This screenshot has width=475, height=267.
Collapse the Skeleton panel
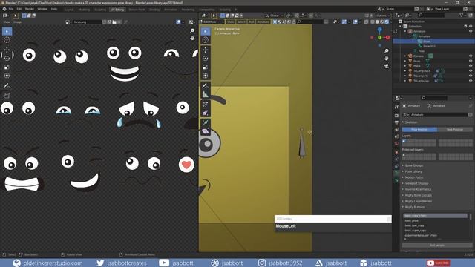tap(410, 122)
